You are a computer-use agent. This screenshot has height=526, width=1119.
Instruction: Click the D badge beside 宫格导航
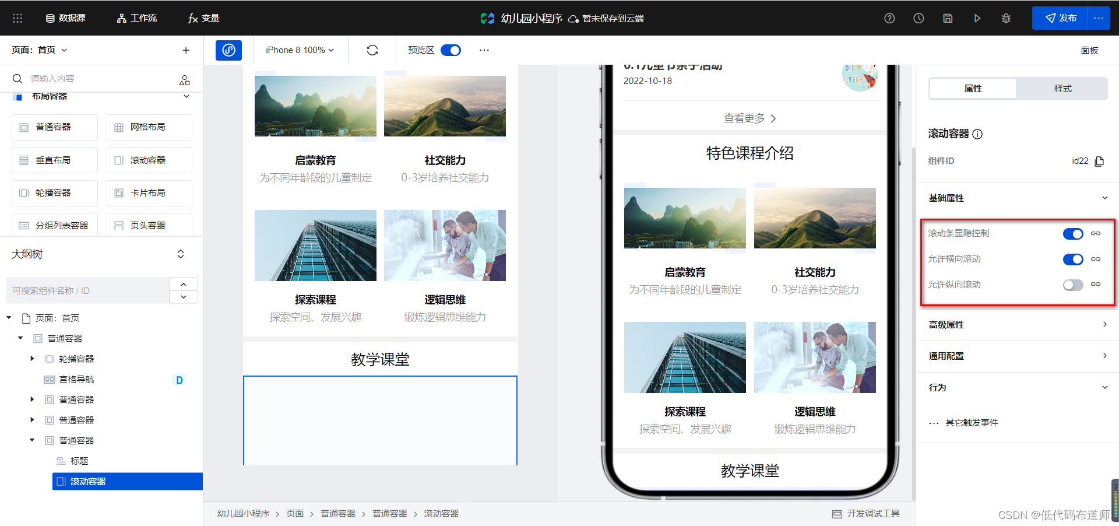[180, 380]
